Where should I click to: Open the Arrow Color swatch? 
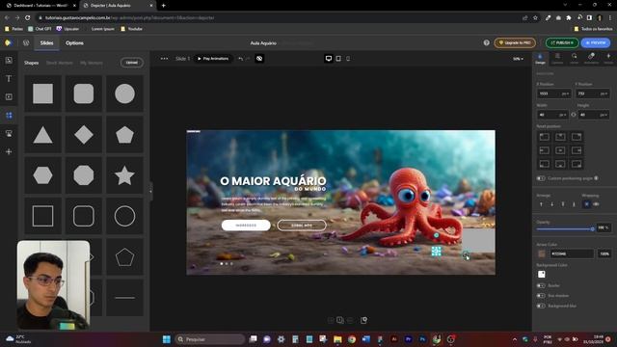tap(542, 254)
